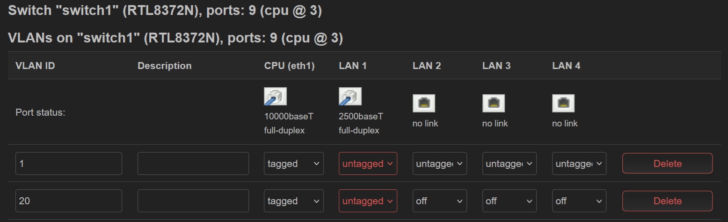Click the Description field for VLAN 20
This screenshot has width=728, height=222.
(x=193, y=201)
